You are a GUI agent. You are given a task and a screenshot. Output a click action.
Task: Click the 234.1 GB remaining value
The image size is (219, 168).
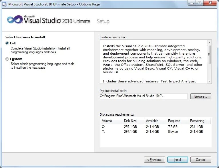point(196,127)
